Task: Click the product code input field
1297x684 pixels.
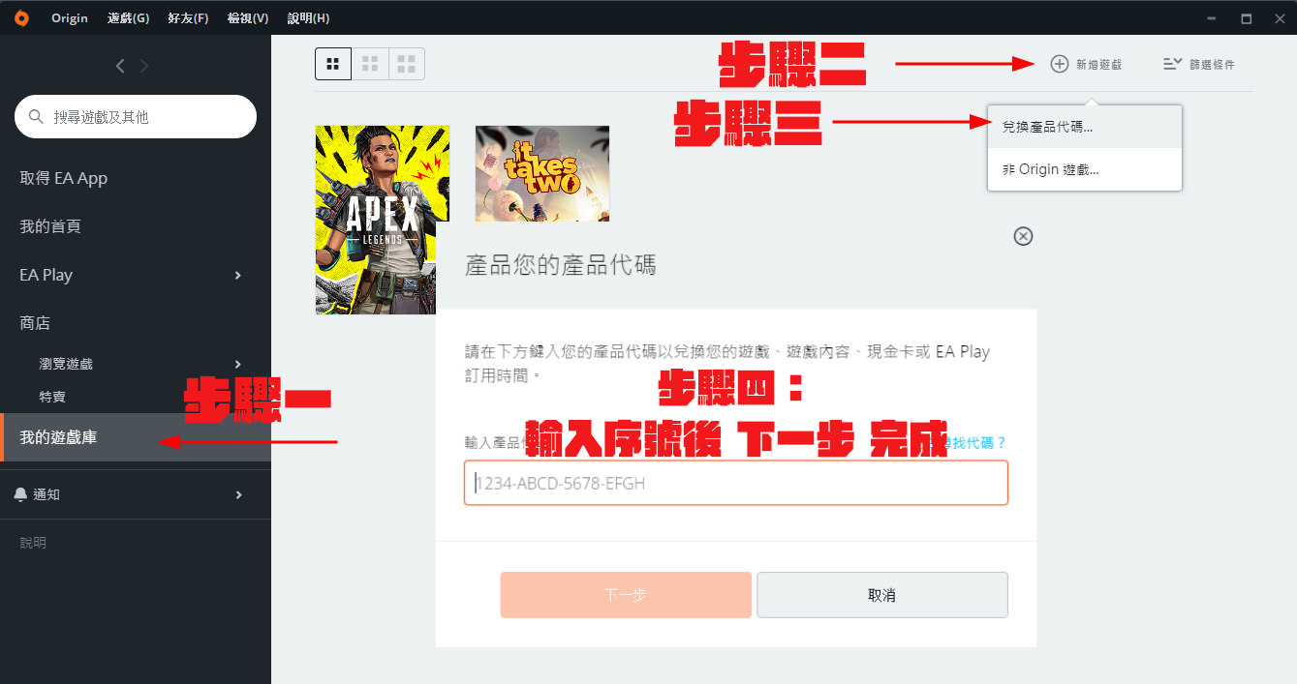Action: pyautogui.click(x=736, y=483)
